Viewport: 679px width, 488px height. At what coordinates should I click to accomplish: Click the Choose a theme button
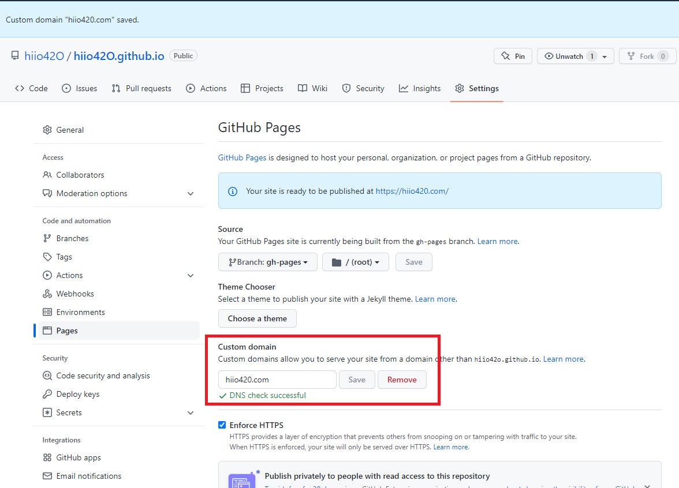[x=258, y=318]
